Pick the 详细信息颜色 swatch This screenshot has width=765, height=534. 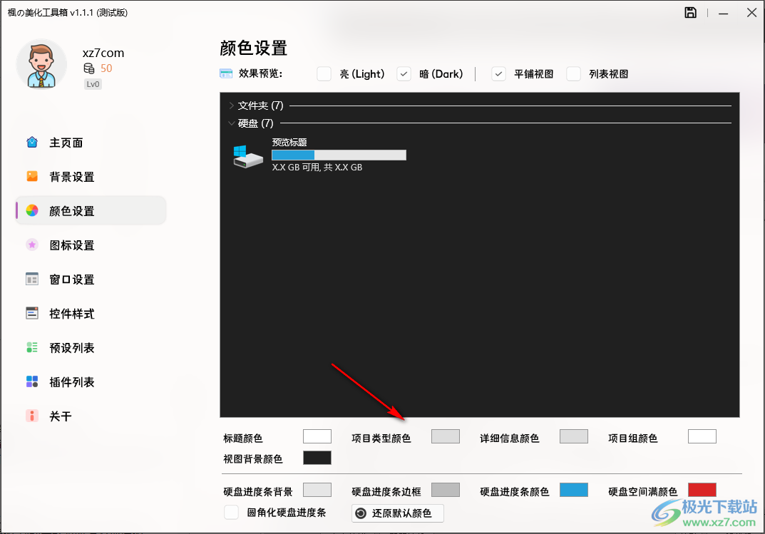click(x=574, y=436)
